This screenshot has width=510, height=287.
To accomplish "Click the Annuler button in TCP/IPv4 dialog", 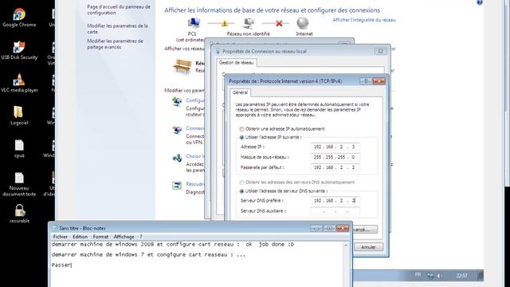I will [x=368, y=247].
